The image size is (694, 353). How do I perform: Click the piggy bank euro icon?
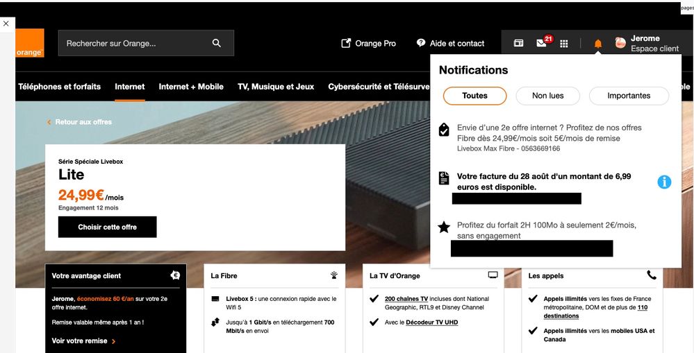pos(175,275)
